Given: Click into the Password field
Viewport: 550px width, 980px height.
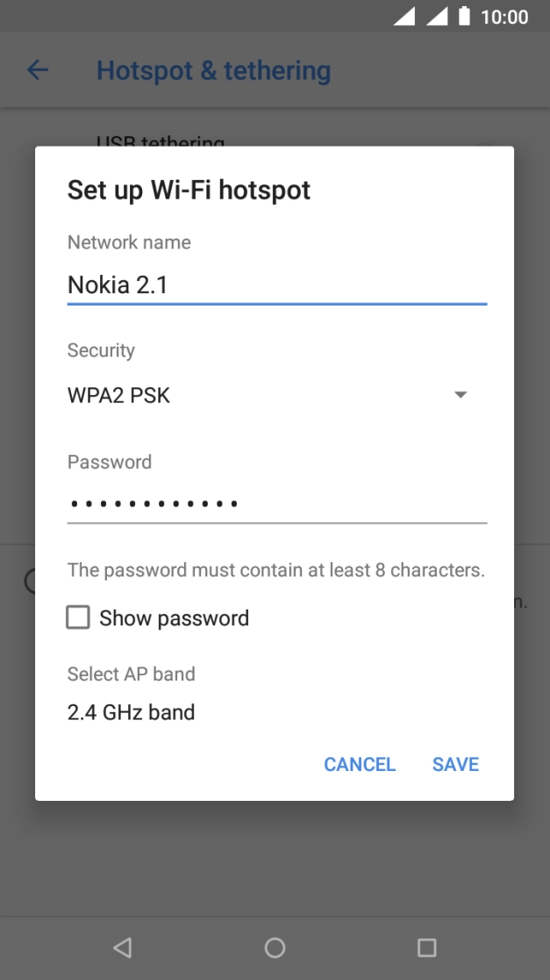Looking at the screenshot, I should pyautogui.click(x=276, y=503).
